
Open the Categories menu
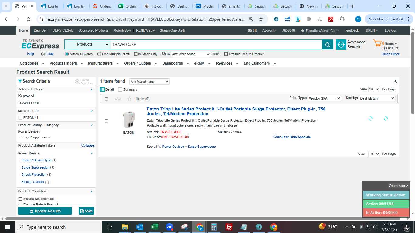point(32,63)
